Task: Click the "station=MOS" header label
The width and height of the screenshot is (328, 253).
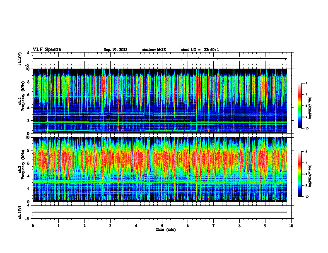Action: pos(154,50)
